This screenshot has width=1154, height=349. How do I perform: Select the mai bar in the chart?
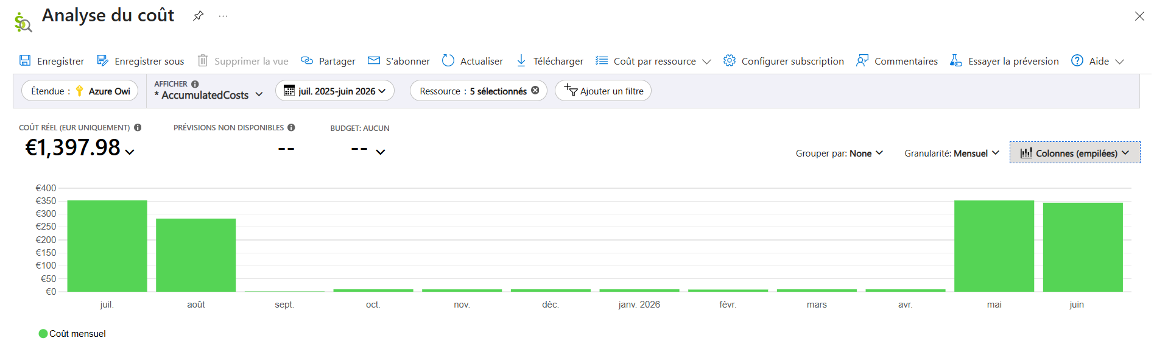tap(994, 246)
